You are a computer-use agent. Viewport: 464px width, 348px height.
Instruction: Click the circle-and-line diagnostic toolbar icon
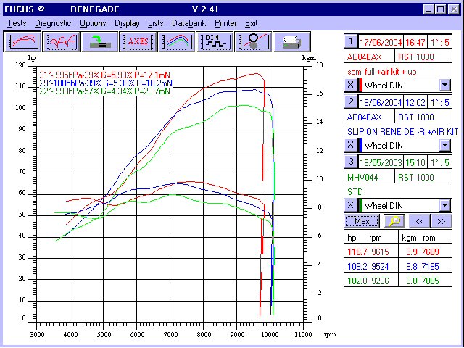(x=254, y=42)
